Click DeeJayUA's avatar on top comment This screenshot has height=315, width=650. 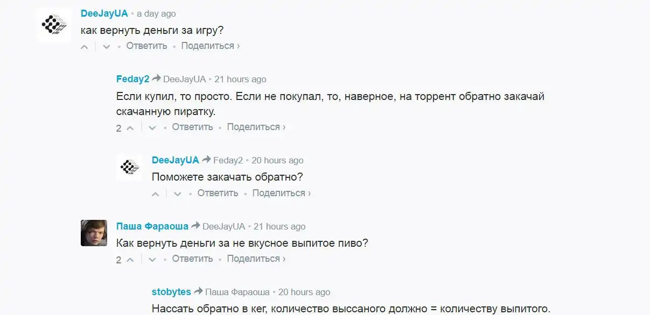coord(54,25)
